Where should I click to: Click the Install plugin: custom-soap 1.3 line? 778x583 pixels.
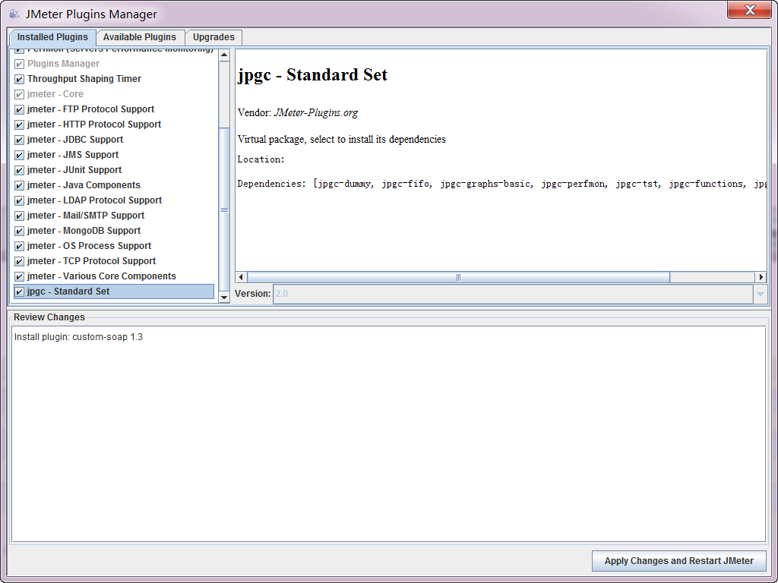tap(78, 337)
